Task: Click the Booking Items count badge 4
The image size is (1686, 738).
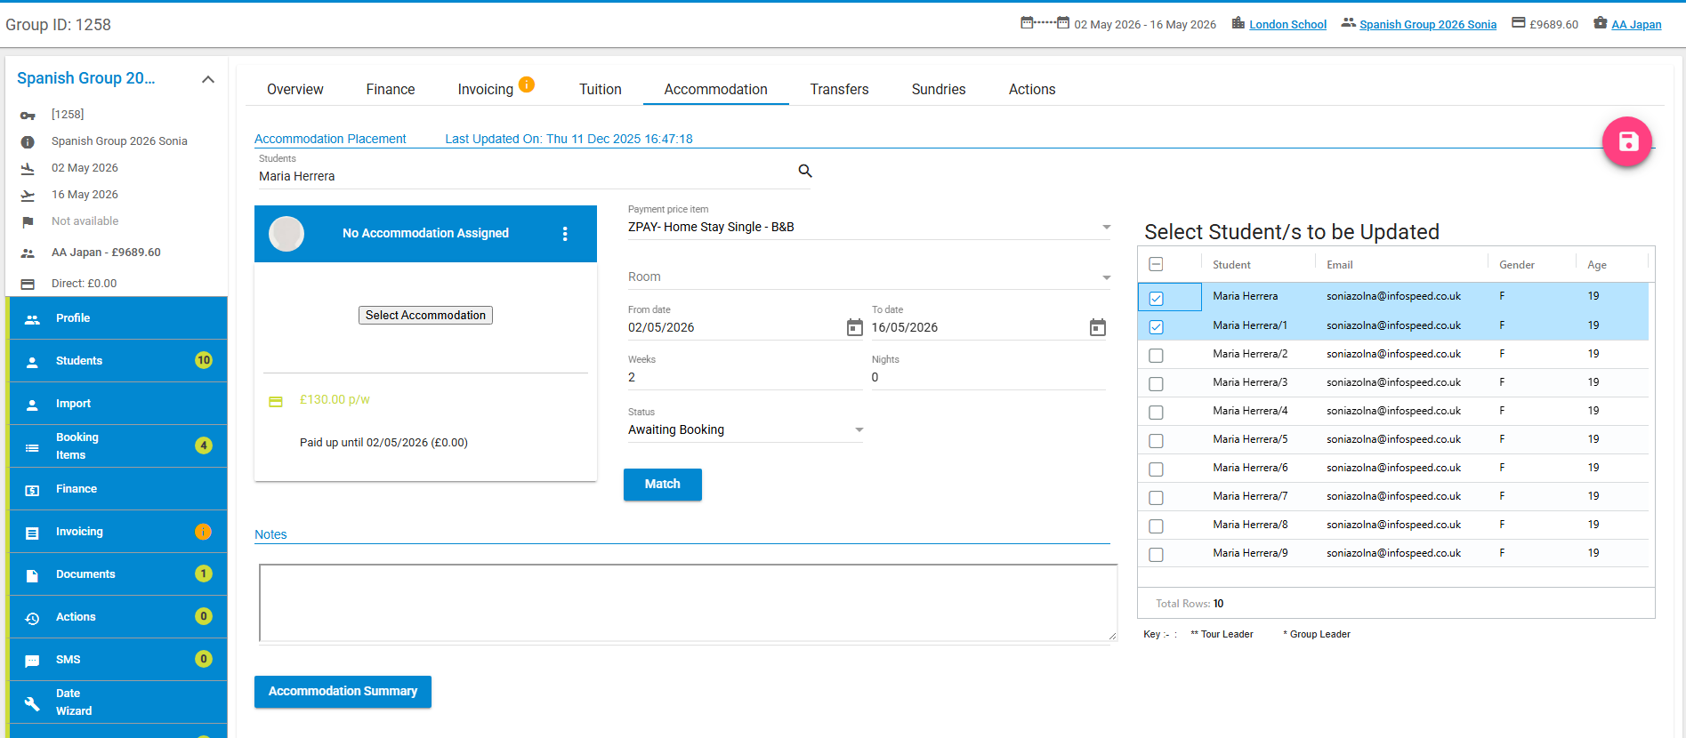Action: (204, 445)
